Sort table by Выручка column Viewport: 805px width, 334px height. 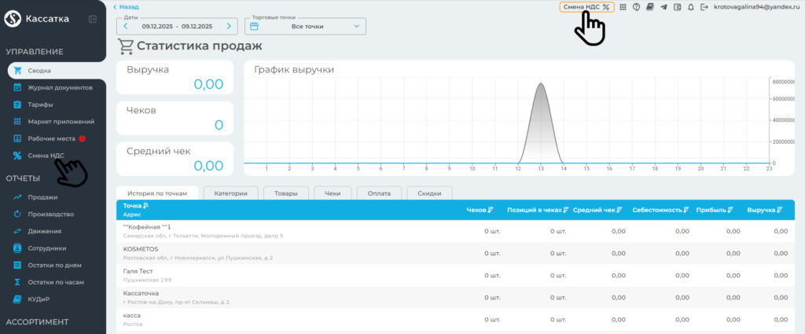766,210
